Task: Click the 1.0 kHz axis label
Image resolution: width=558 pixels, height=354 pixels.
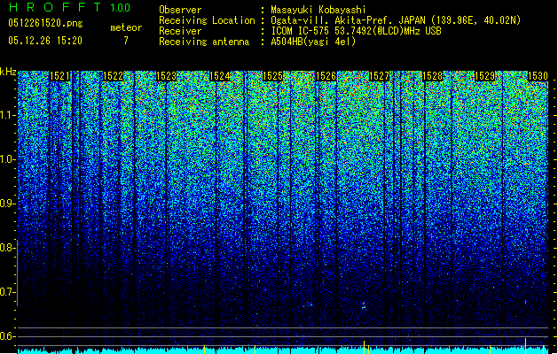Action: click(x=8, y=159)
